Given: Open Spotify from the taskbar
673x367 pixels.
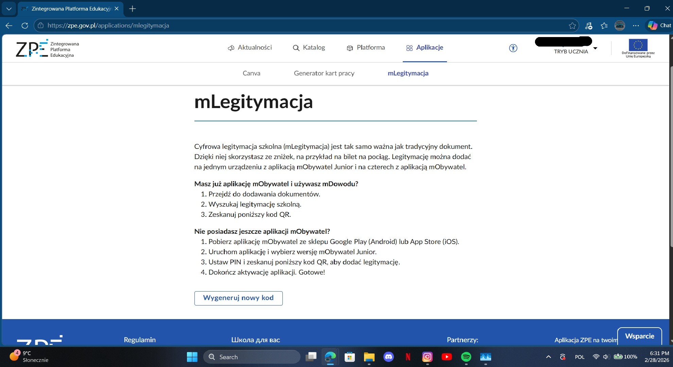Looking at the screenshot, I should point(466,357).
